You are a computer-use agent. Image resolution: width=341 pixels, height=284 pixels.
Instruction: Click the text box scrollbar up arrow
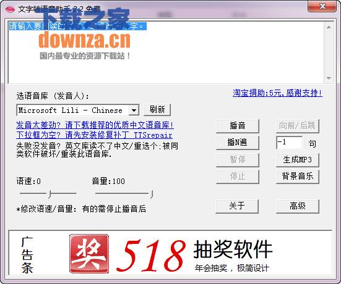click(329, 27)
